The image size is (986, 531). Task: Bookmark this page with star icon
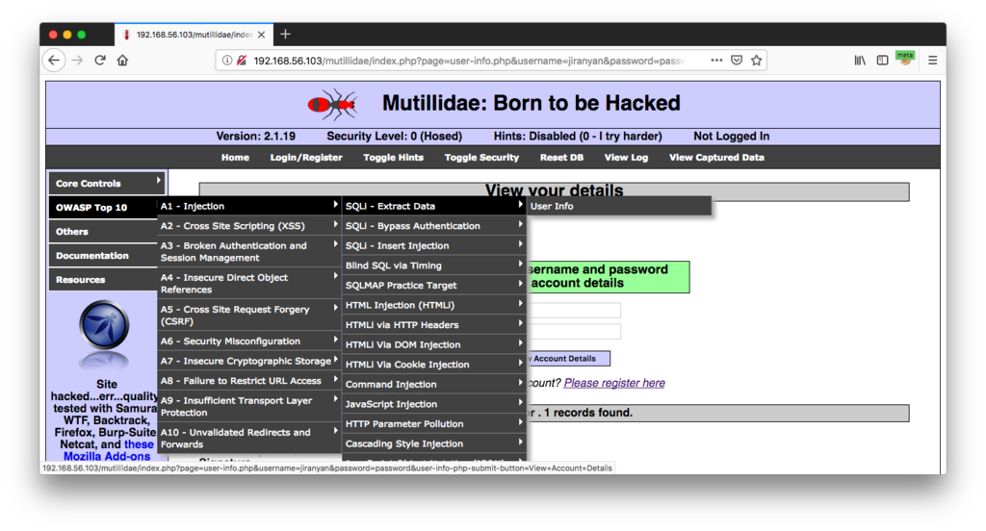click(757, 61)
